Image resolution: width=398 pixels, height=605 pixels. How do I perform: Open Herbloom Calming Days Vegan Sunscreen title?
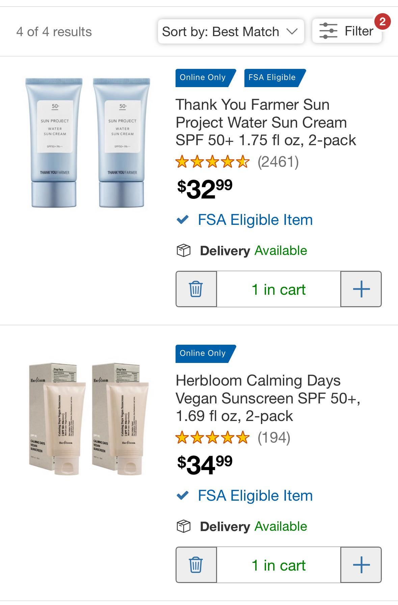point(268,398)
